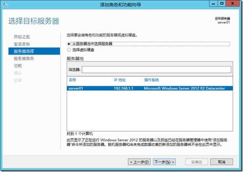The width and height of the screenshot is (243, 172).
Task: Click the wizard icon in the title bar
Action: pos(5,5)
